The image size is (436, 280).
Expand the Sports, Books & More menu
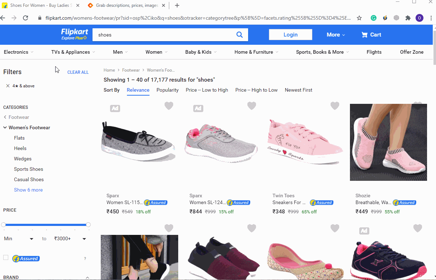click(x=322, y=52)
